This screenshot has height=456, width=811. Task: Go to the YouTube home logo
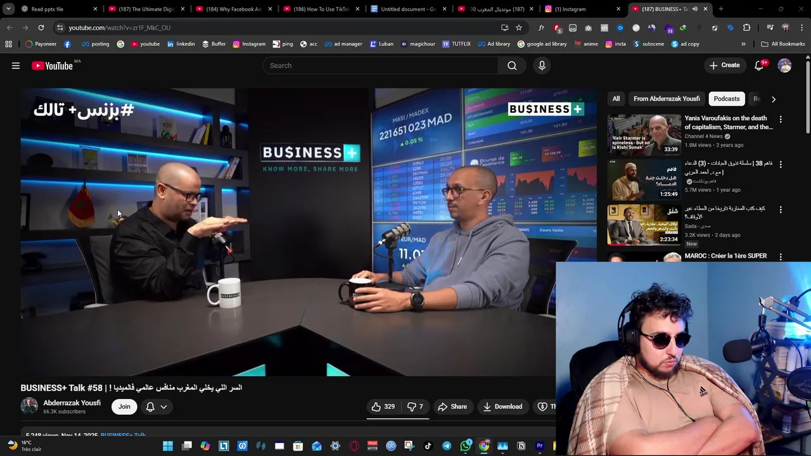(x=52, y=65)
